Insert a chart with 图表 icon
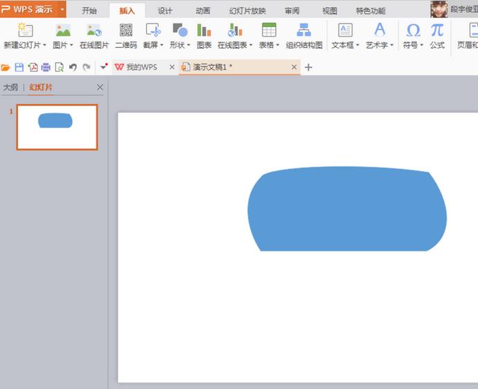 click(204, 31)
